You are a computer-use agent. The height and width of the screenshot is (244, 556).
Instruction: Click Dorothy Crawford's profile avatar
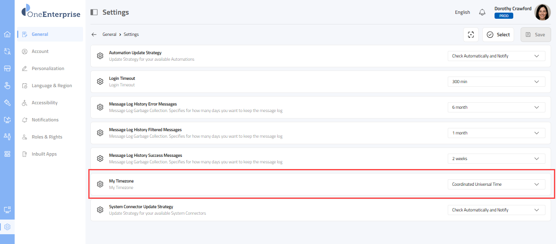pos(542,12)
